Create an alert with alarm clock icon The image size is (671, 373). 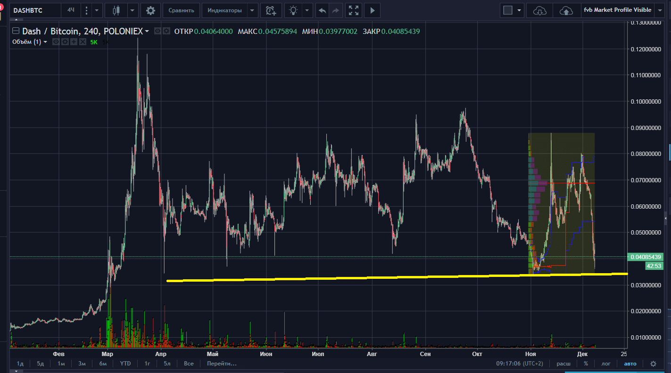tap(271, 10)
